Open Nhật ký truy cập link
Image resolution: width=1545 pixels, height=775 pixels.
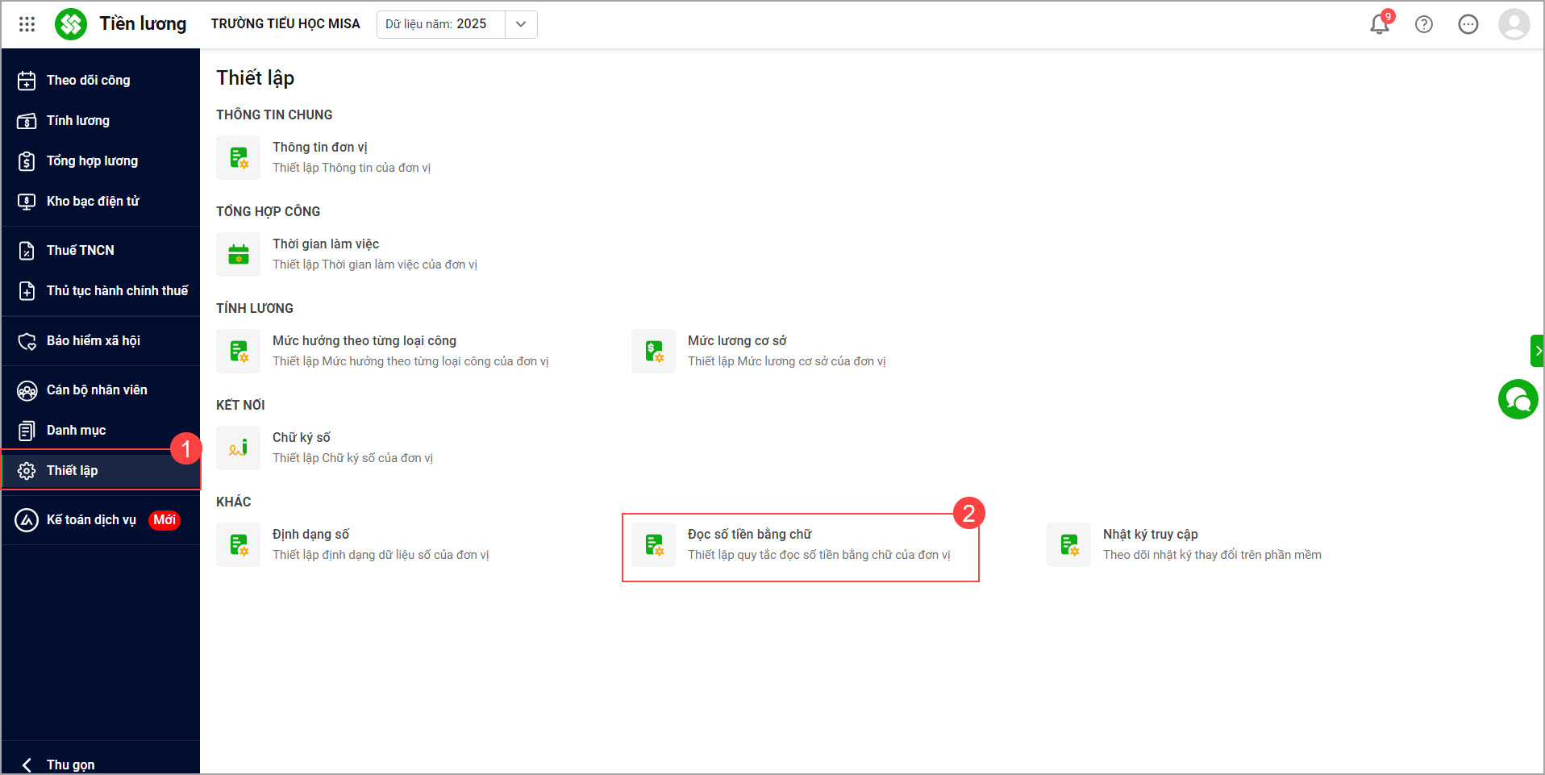1151,535
